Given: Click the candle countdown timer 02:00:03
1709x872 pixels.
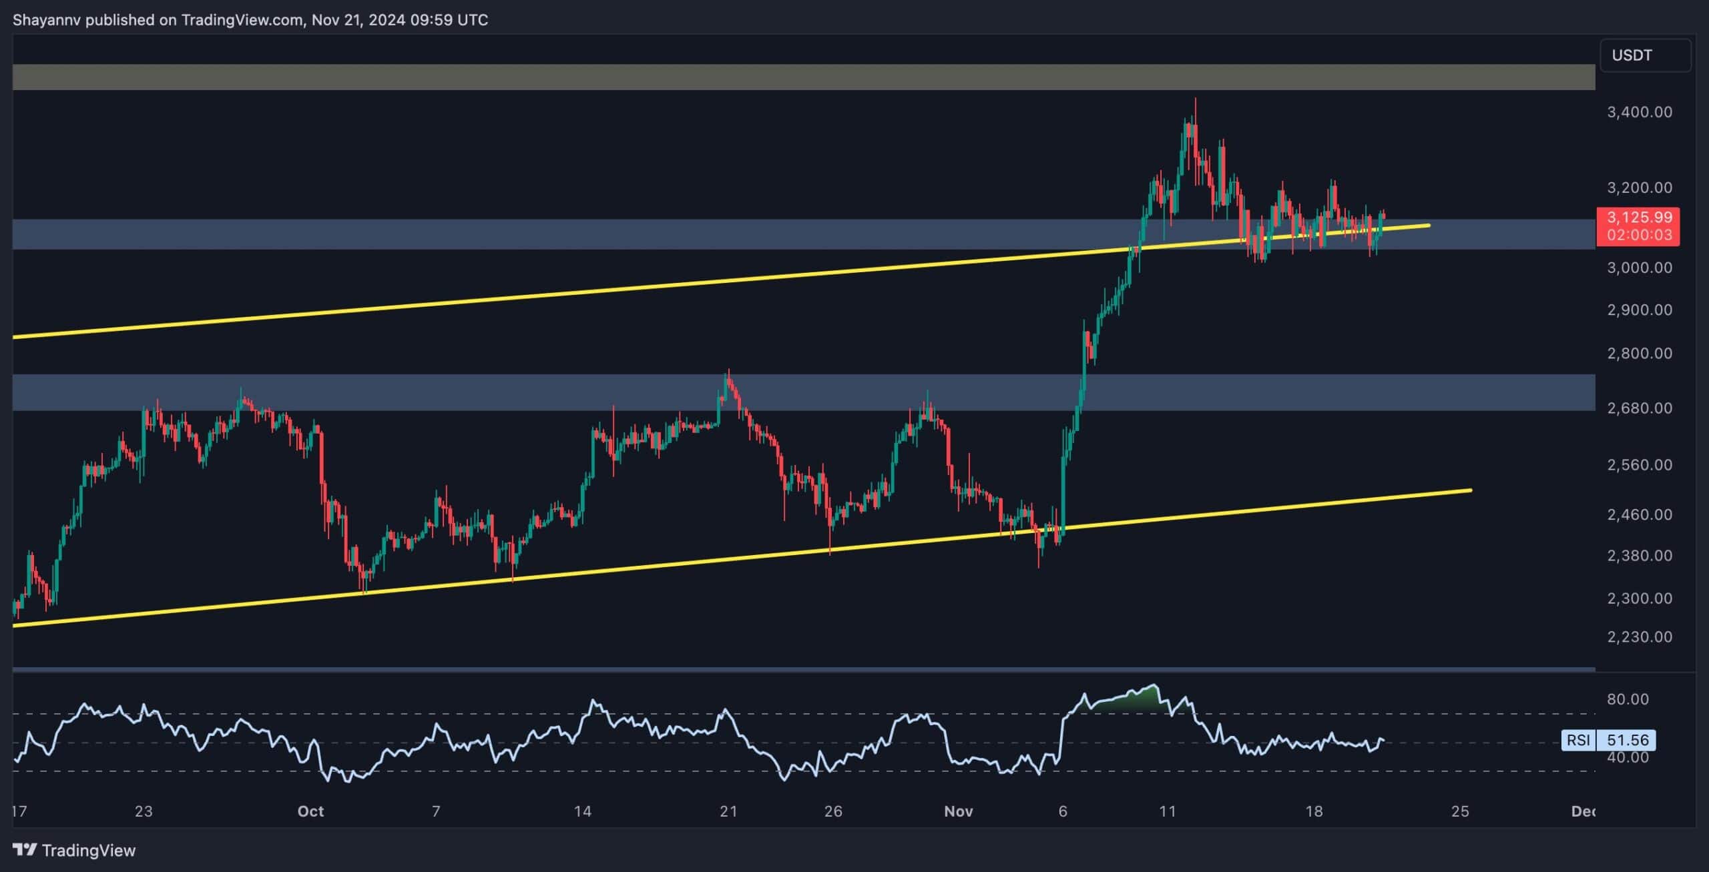Looking at the screenshot, I should [x=1639, y=236].
